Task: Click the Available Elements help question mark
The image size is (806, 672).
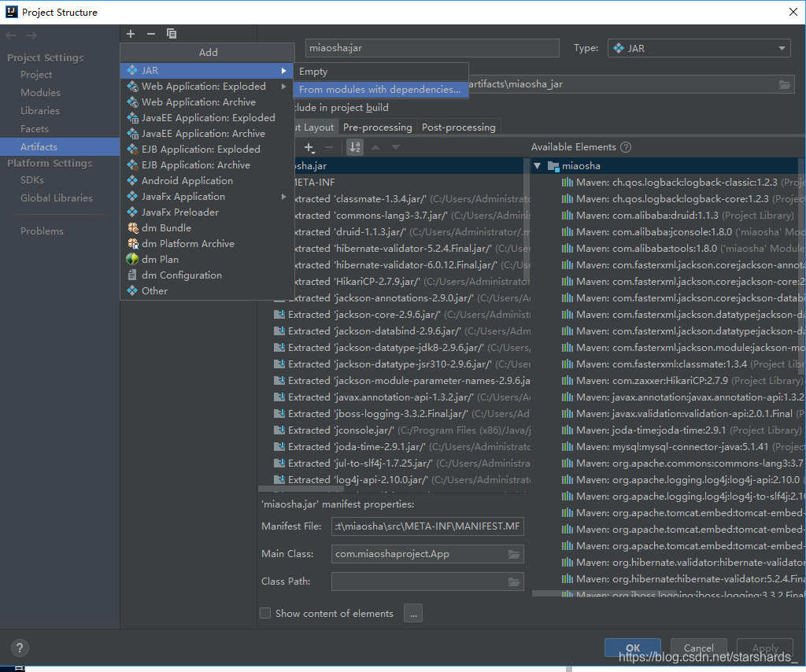Action: coord(626,147)
